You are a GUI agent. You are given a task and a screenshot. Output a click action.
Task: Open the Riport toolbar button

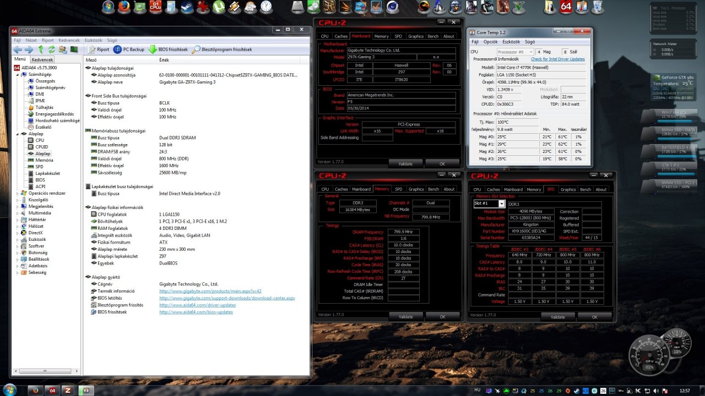99,50
